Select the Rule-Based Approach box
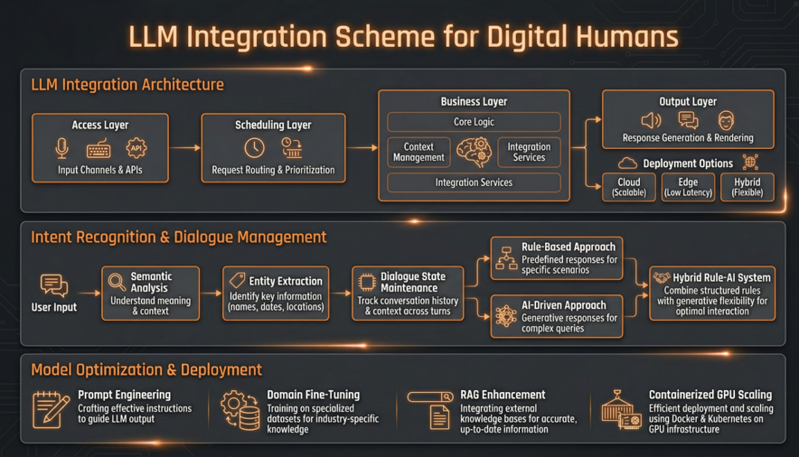 557,258
